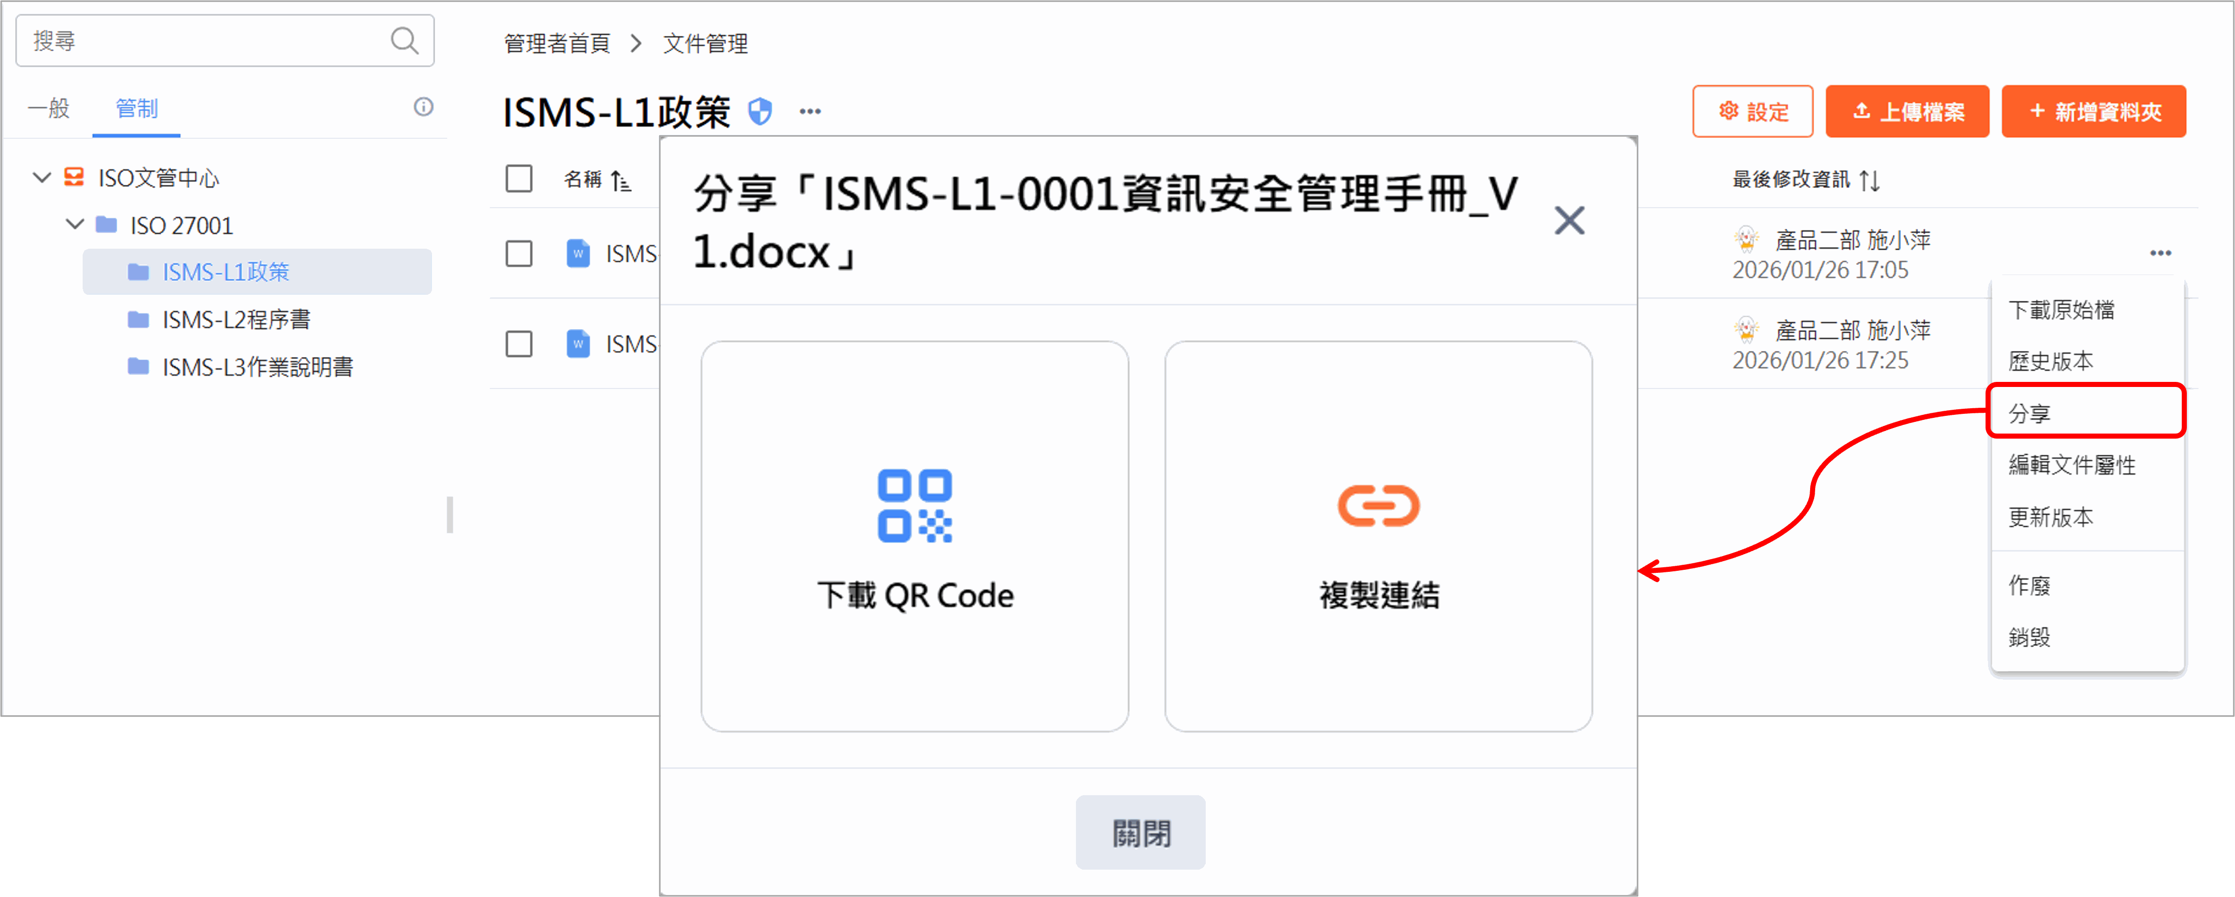2235x897 pixels.
Task: Click the 下載 QR Code icon tile
Action: click(915, 535)
